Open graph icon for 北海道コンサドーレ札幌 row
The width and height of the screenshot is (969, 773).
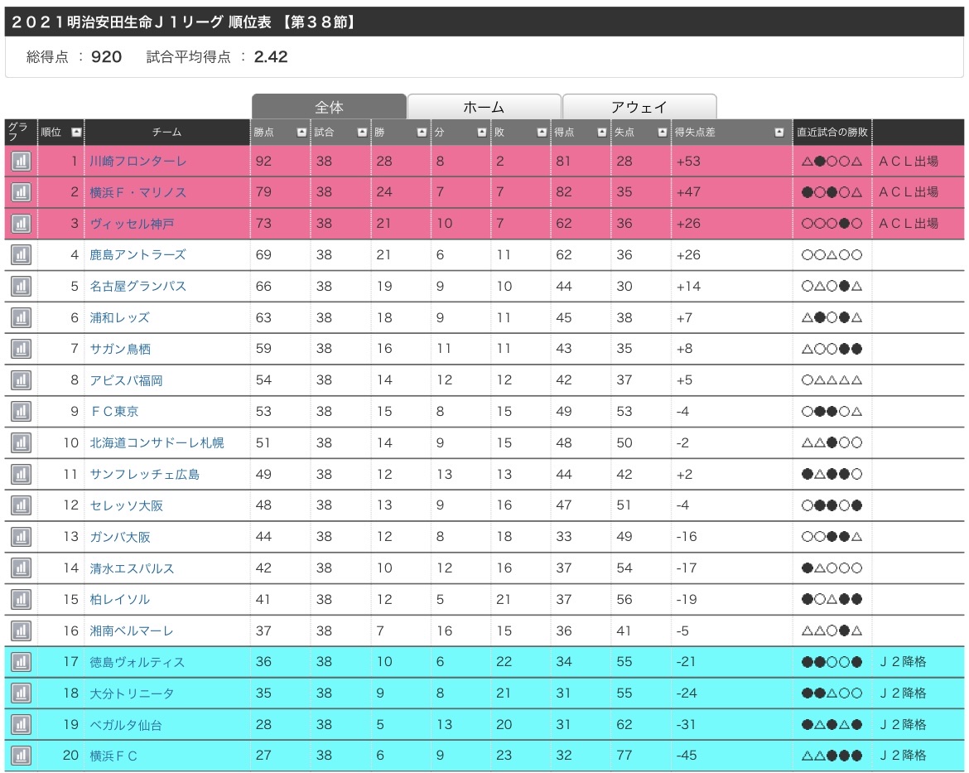pos(21,442)
